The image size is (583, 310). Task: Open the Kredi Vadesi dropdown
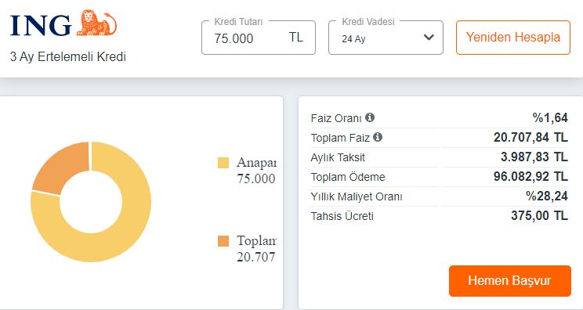pyautogui.click(x=386, y=38)
